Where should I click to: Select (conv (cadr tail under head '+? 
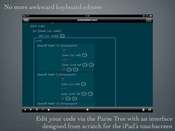pos(72,65)
